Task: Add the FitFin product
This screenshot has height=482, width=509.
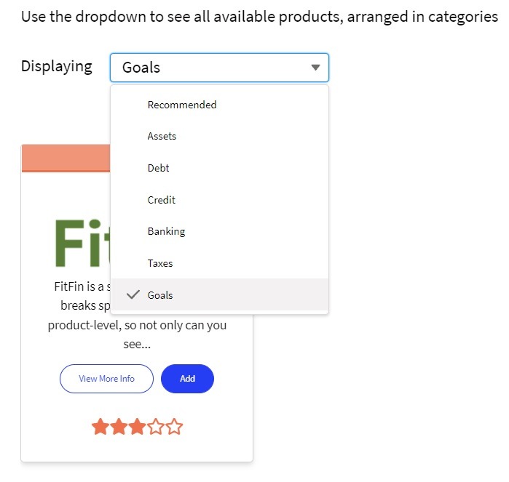Action: pyautogui.click(x=187, y=379)
